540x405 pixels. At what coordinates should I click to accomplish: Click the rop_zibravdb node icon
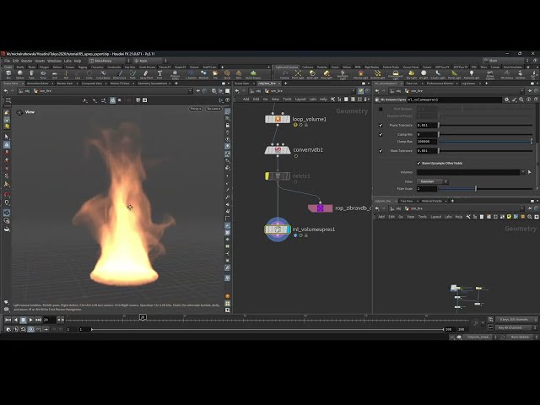321,208
